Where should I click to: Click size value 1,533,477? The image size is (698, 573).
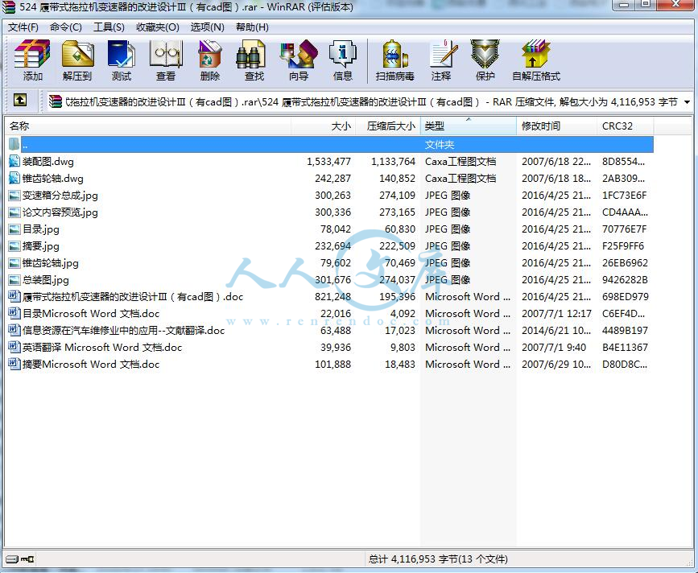point(328,161)
